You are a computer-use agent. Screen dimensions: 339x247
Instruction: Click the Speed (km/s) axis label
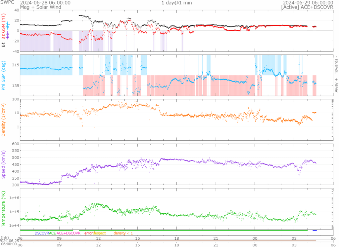(x=4, y=164)
